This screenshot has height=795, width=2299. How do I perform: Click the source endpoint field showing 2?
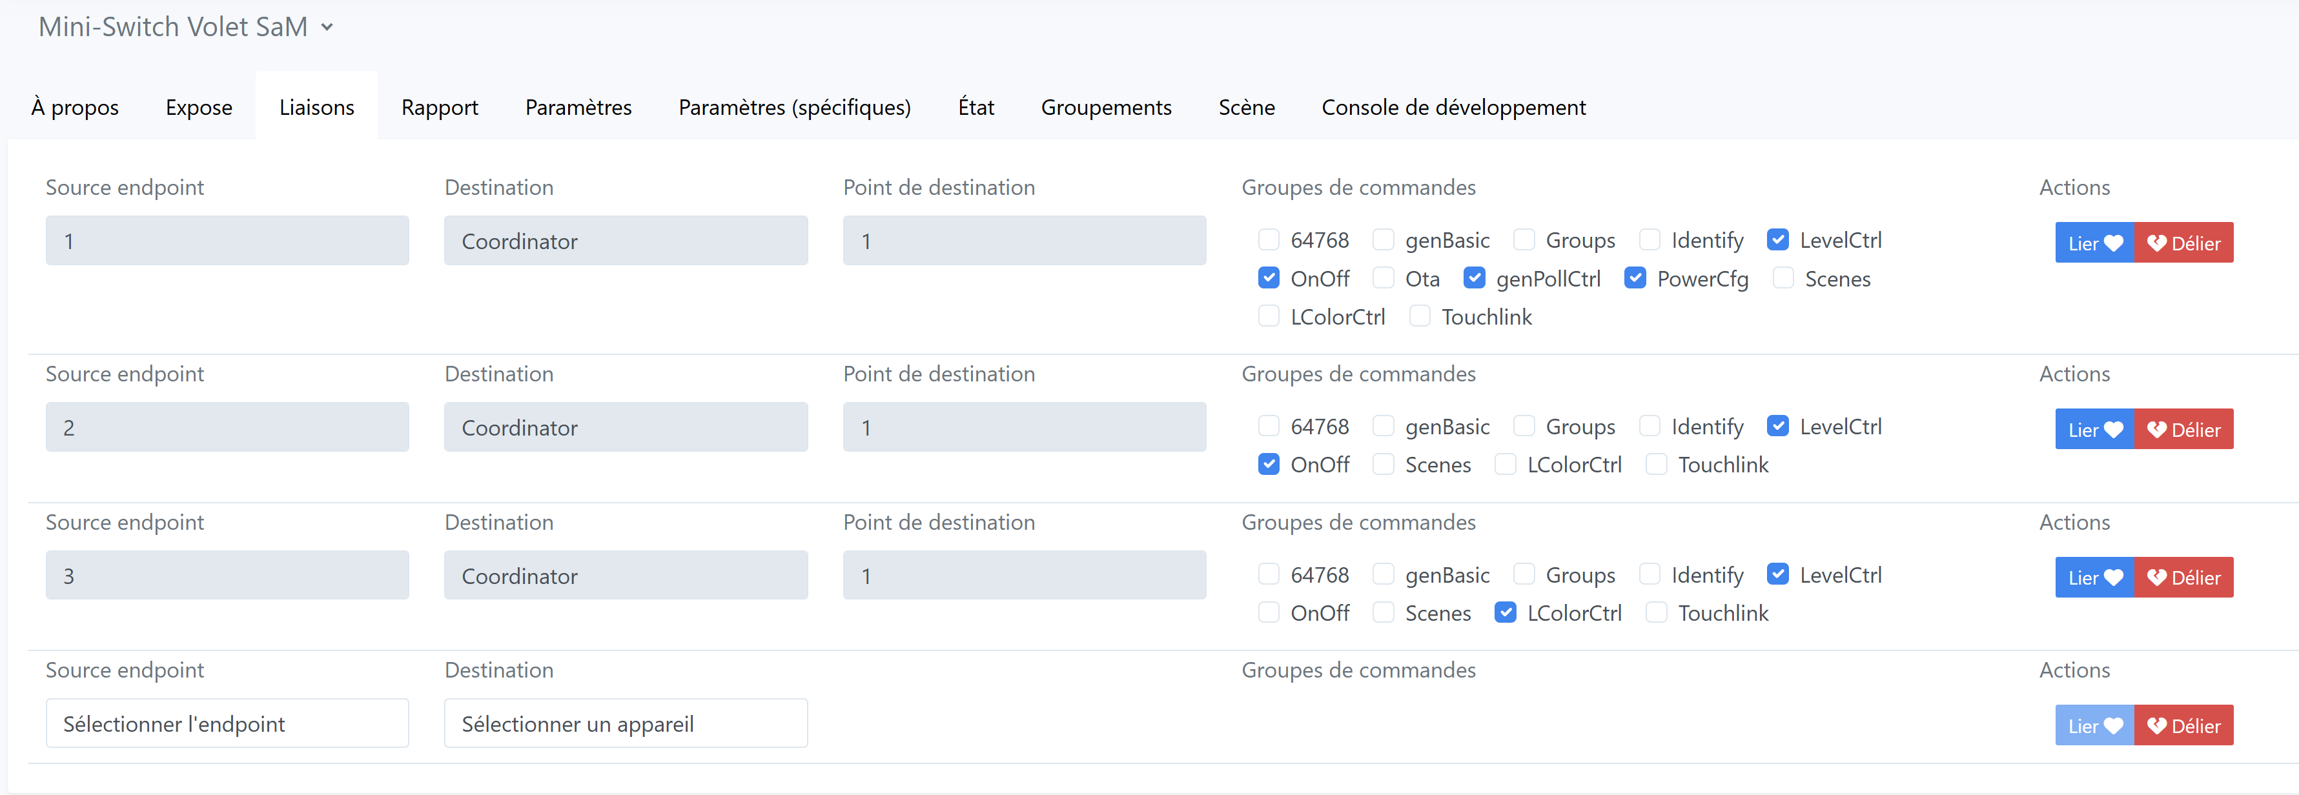pos(228,427)
